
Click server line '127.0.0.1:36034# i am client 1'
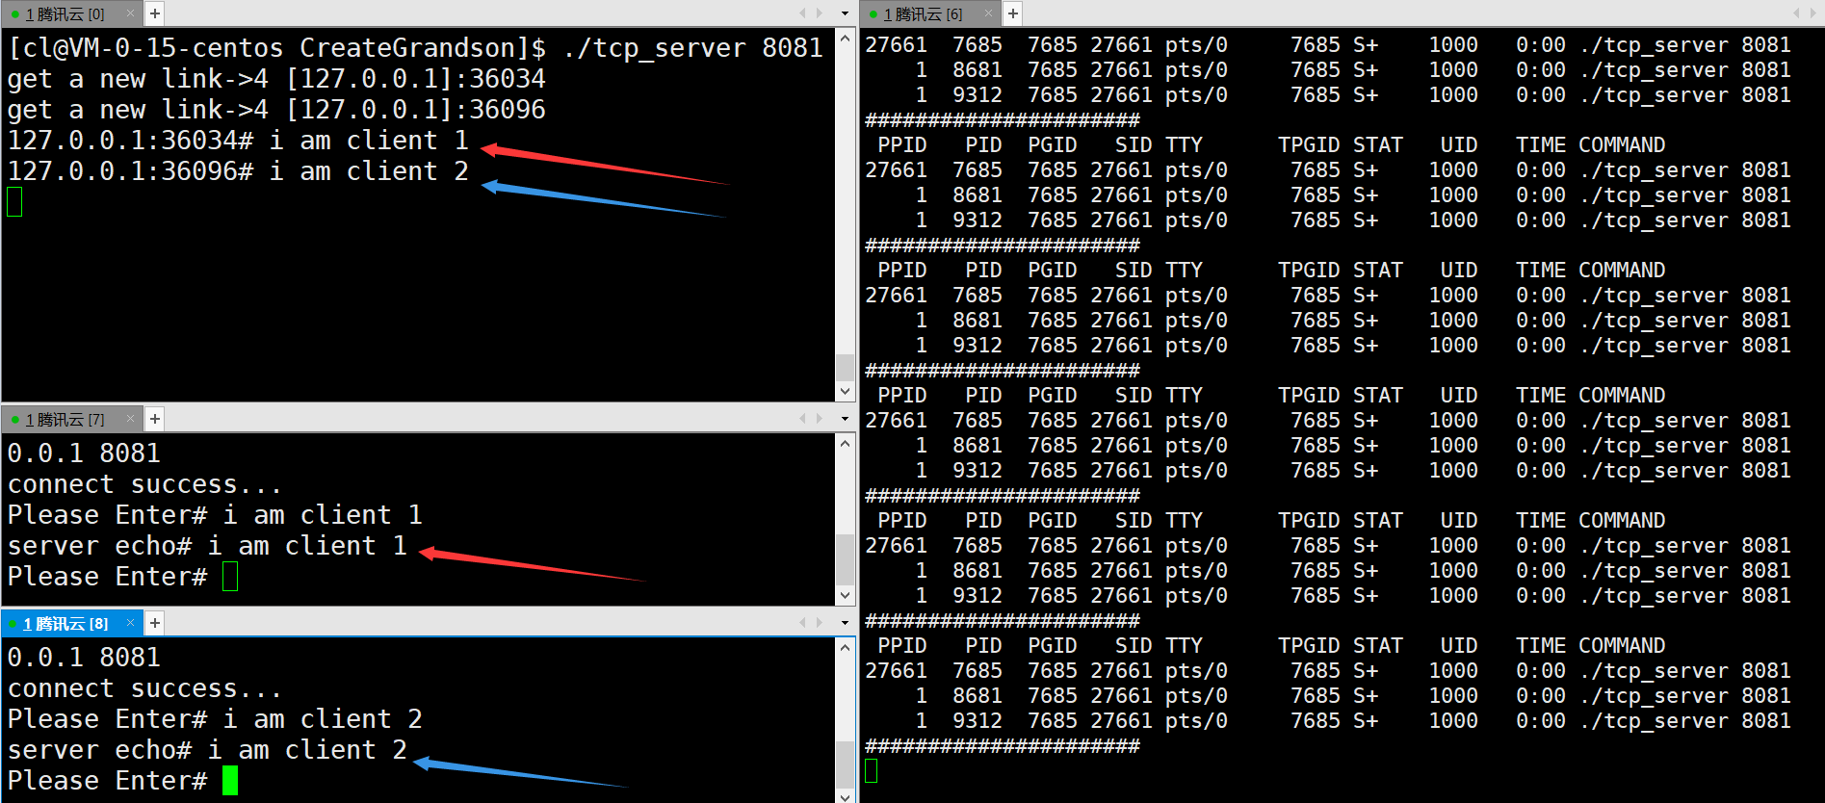point(238,141)
